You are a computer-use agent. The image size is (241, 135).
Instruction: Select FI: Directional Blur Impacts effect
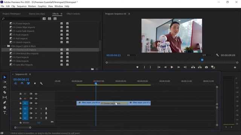click(x=26, y=54)
